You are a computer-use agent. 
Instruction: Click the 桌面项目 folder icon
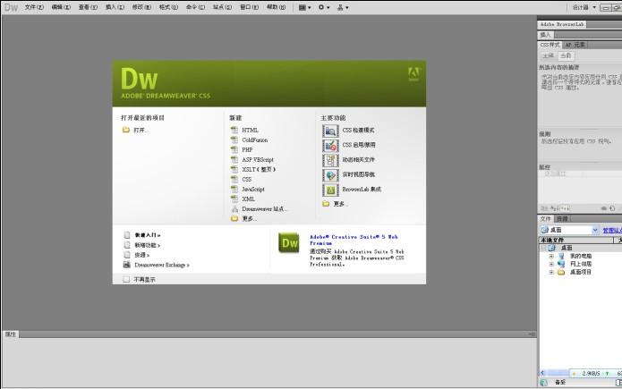tap(561, 272)
